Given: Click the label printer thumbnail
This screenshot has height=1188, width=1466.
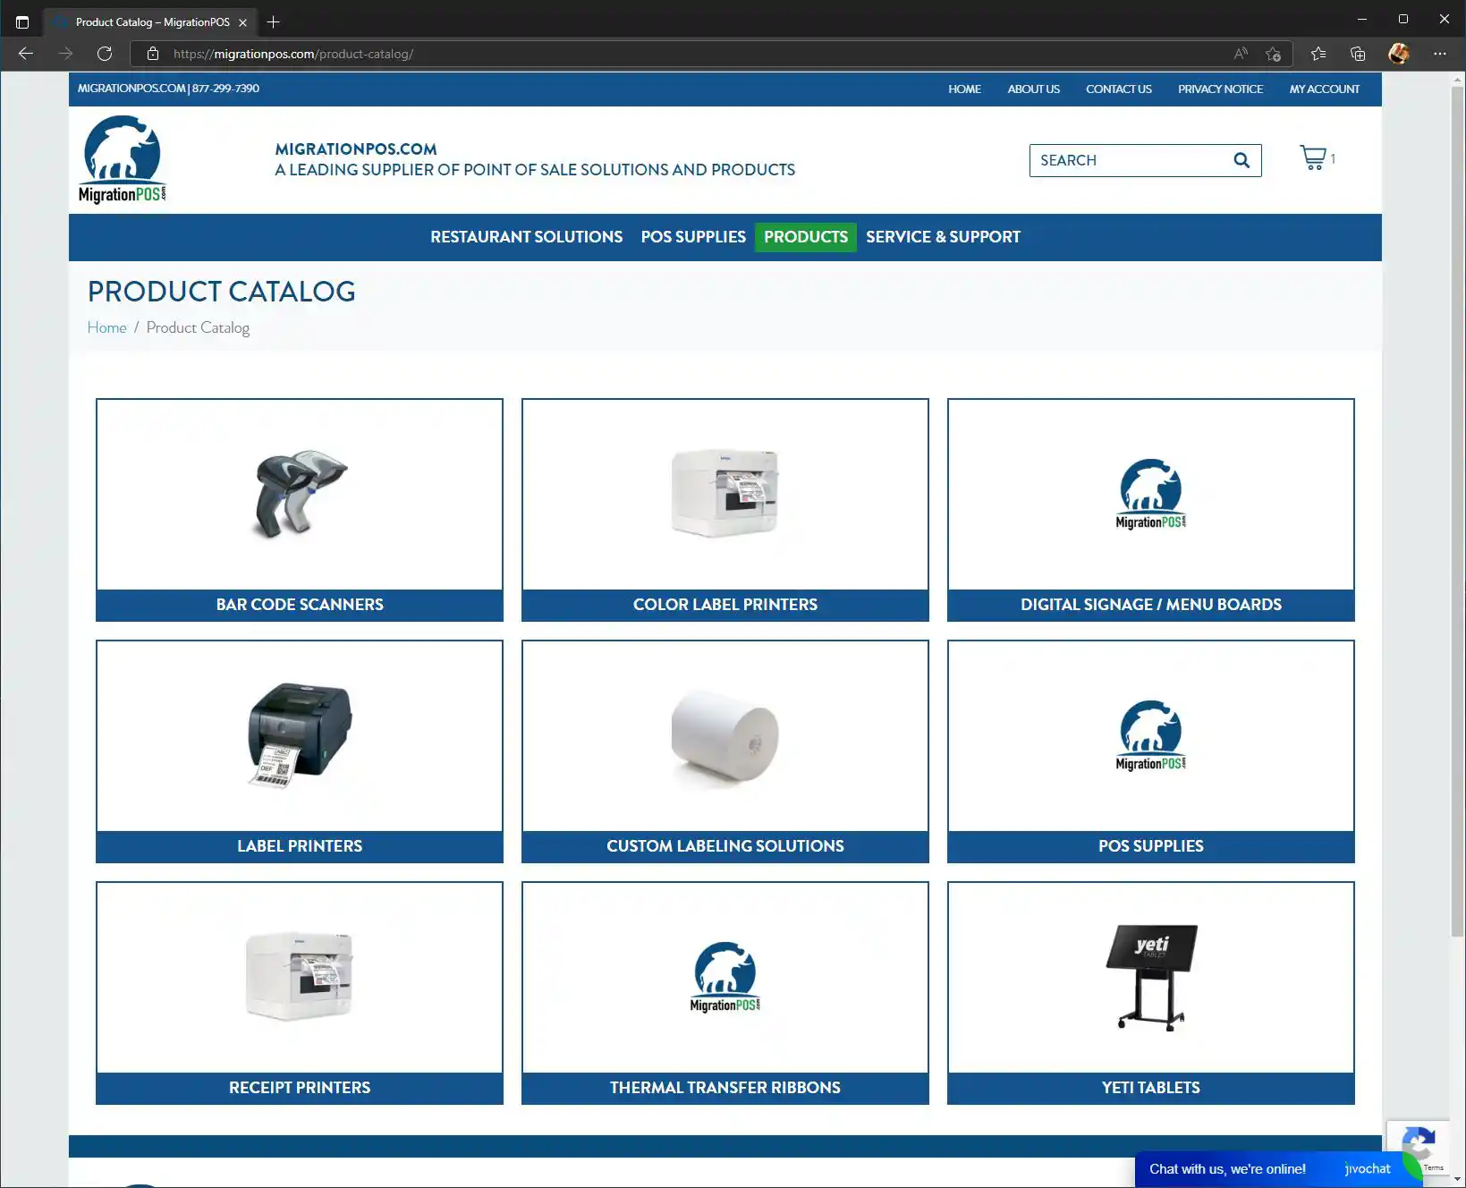Looking at the screenshot, I should pyautogui.click(x=300, y=735).
